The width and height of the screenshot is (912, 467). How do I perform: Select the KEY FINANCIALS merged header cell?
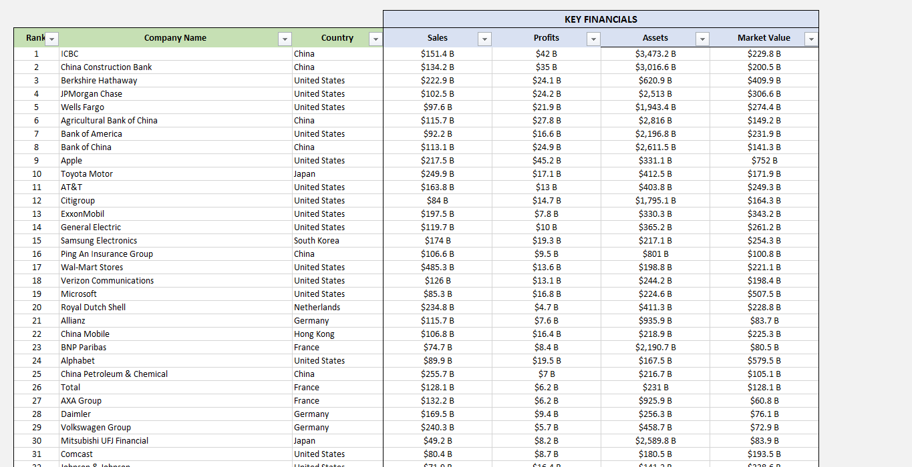(x=600, y=19)
